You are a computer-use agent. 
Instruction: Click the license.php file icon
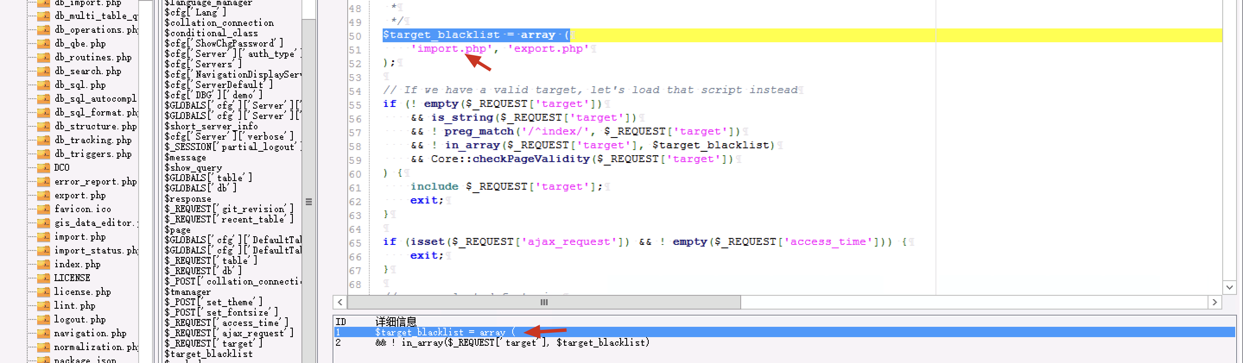tap(44, 292)
